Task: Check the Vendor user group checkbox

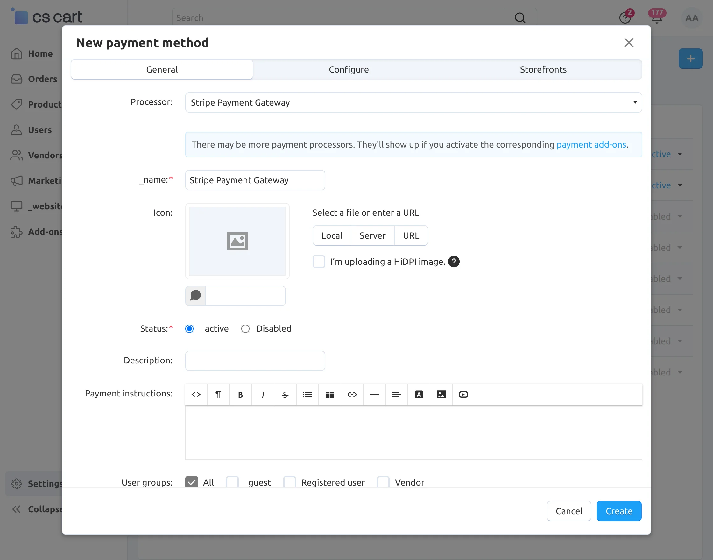Action: click(x=383, y=482)
